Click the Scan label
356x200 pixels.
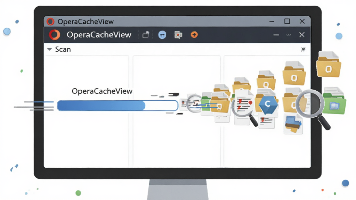point(63,49)
